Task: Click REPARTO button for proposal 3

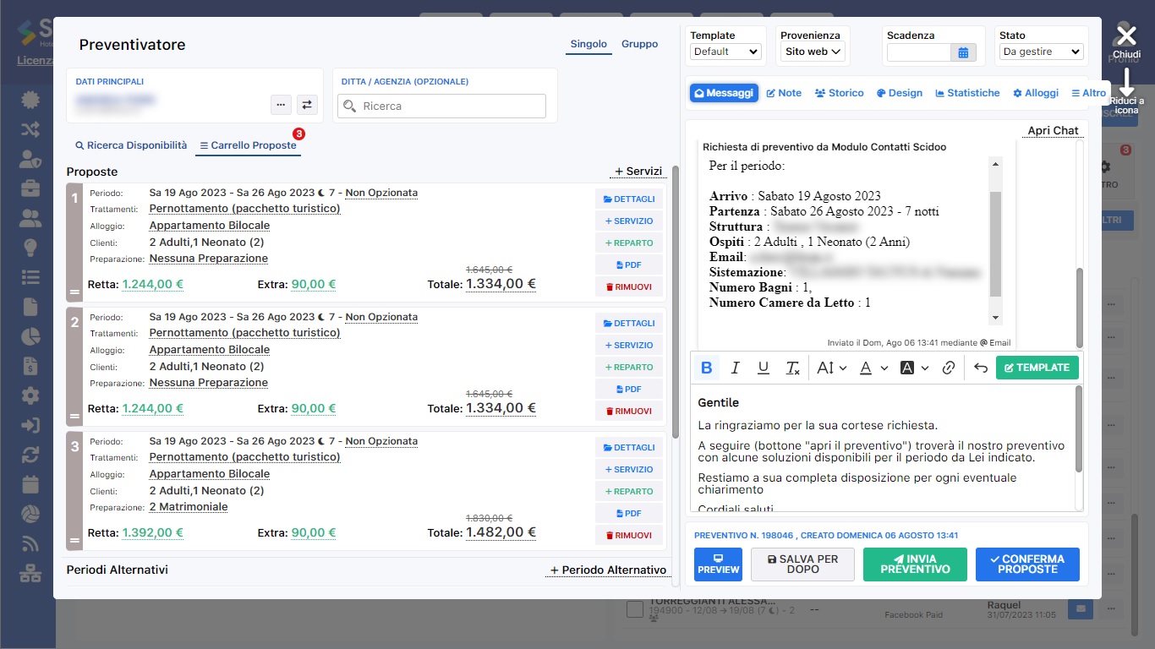Action: (x=629, y=492)
